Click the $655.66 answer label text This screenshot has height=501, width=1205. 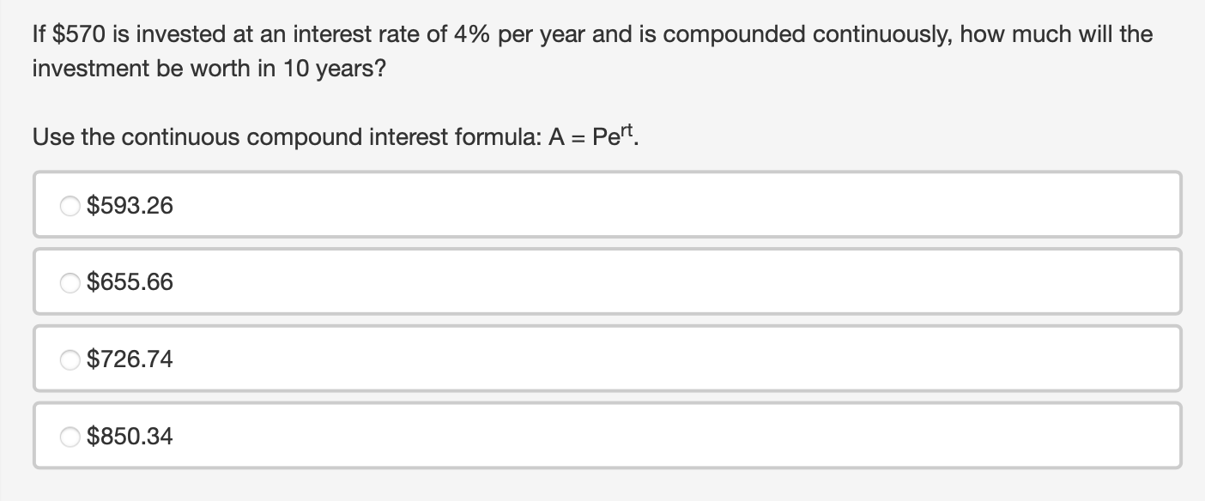[x=130, y=282]
